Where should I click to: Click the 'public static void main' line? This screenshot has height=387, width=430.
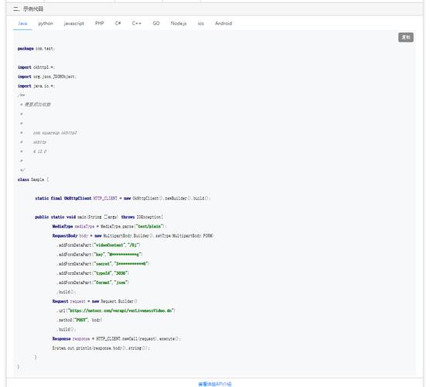99,217
